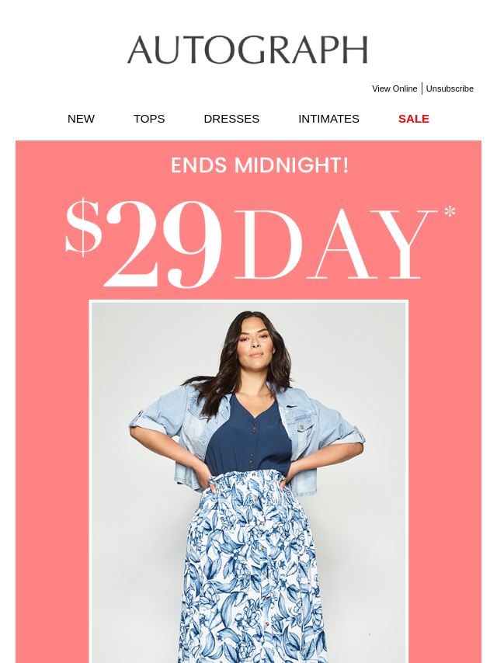Open the red SALE link
The width and height of the screenshot is (497, 663).
(414, 119)
